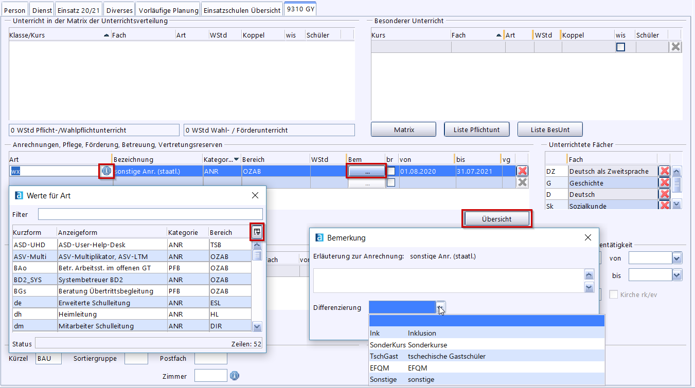This screenshot has width=695, height=388.
Task: Remove Deutsch als Zweitsprache subject with red X
Action: (x=664, y=171)
